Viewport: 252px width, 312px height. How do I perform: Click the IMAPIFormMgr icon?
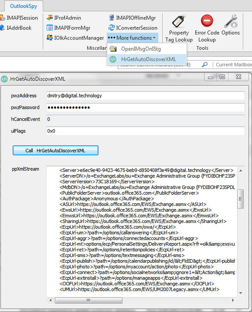click(50, 27)
